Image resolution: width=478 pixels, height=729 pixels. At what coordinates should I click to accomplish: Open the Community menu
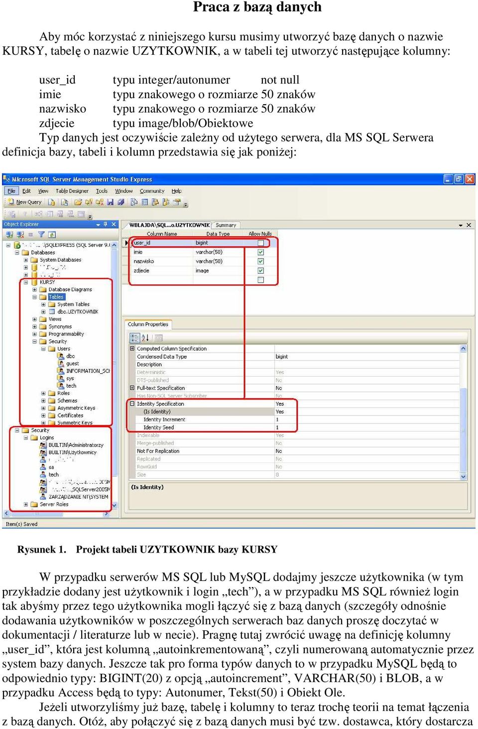[152, 191]
